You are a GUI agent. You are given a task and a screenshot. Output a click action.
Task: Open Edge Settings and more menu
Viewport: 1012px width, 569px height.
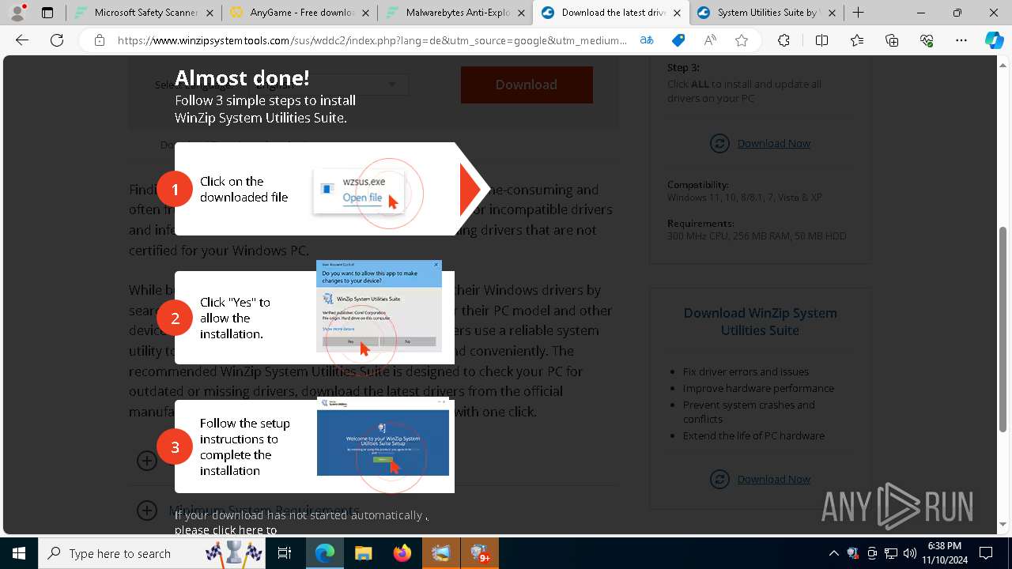(961, 40)
